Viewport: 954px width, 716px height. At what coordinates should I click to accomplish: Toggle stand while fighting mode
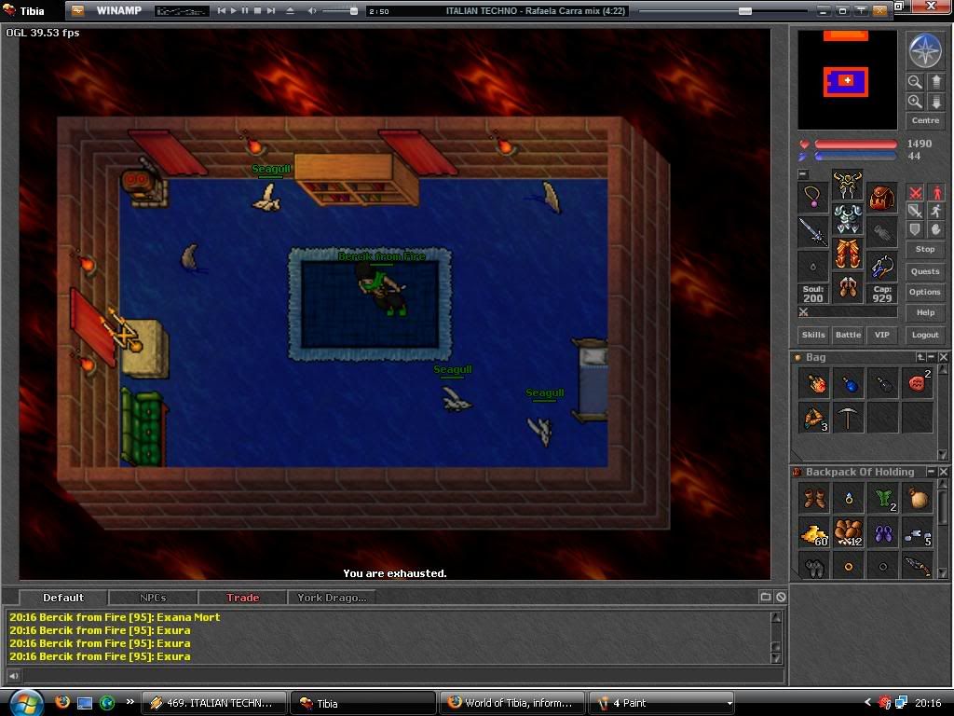[935, 193]
